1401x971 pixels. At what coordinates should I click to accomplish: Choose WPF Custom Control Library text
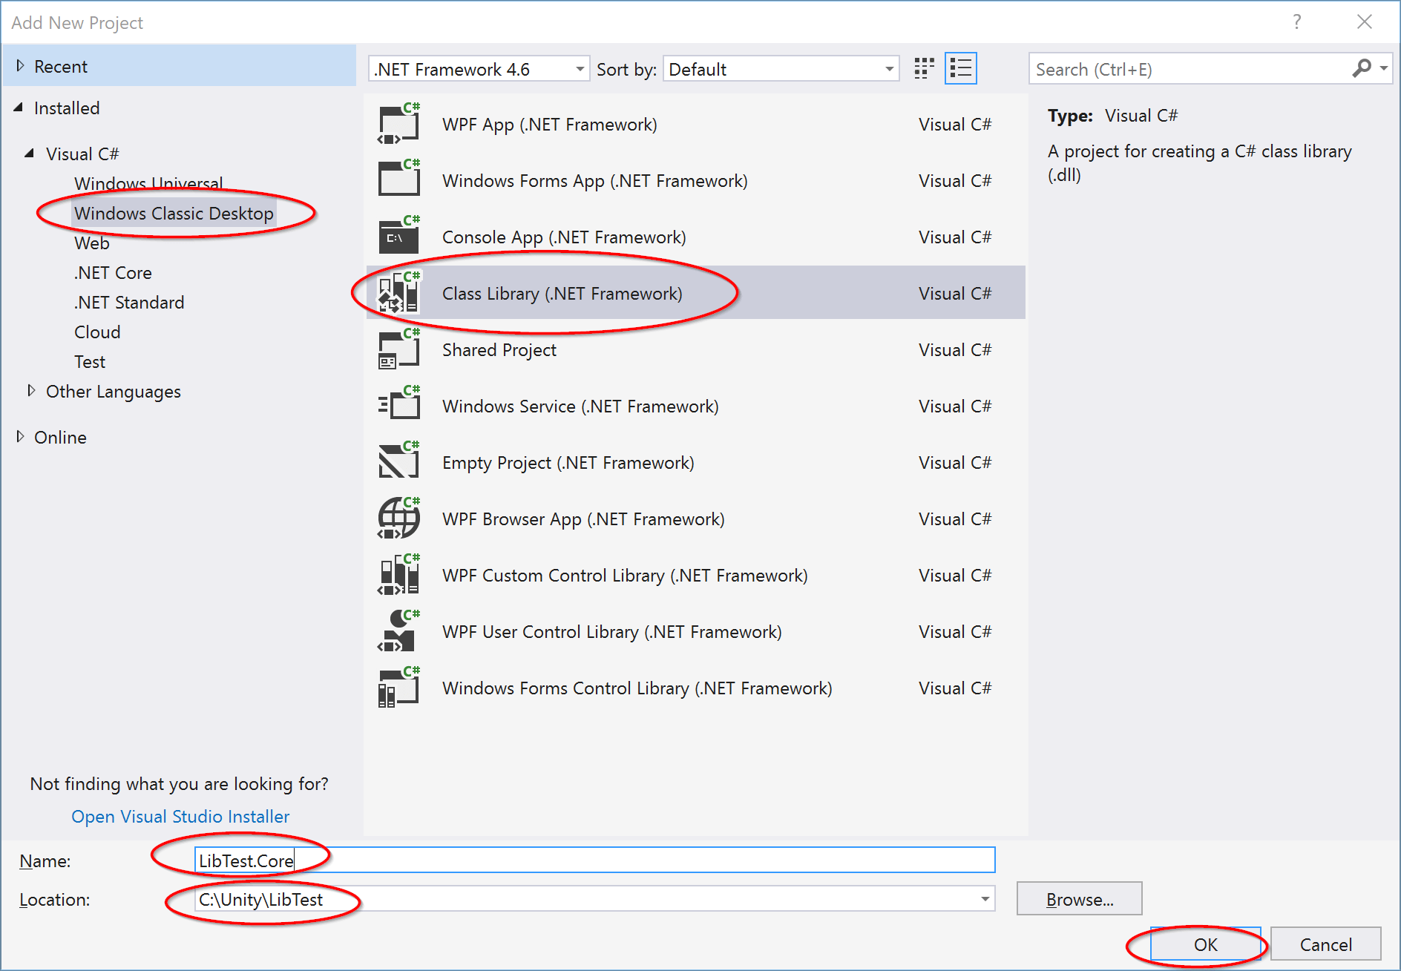point(625,576)
